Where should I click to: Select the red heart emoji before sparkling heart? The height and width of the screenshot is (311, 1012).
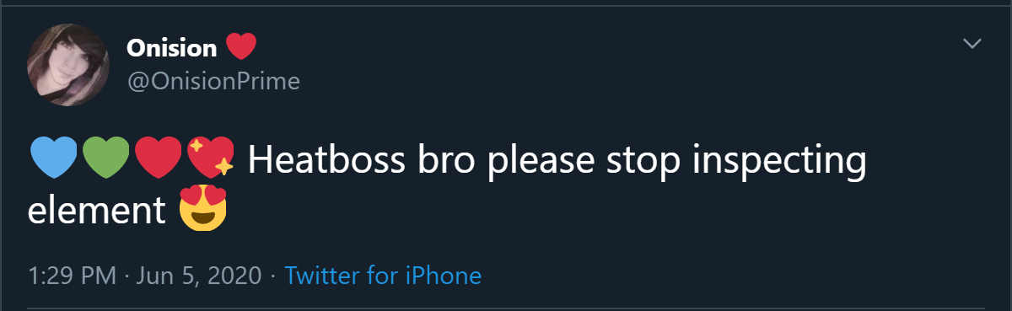pyautogui.click(x=159, y=158)
